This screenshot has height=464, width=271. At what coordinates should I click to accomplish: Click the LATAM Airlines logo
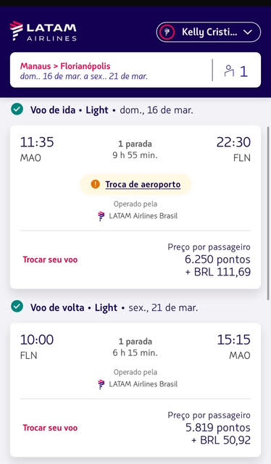(43, 31)
